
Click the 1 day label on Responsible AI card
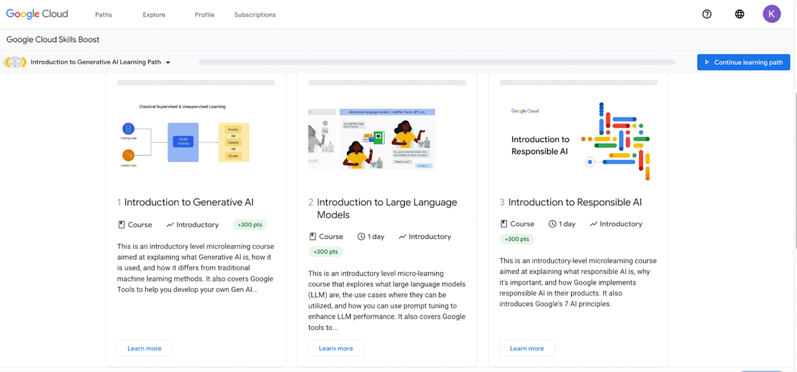567,224
